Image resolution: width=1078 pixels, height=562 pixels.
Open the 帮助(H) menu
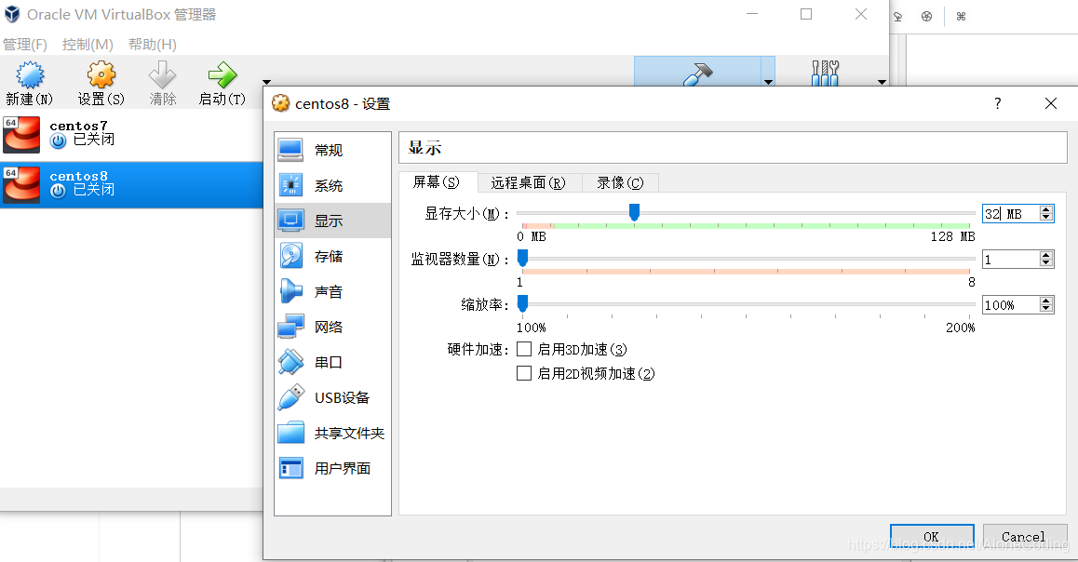152,45
